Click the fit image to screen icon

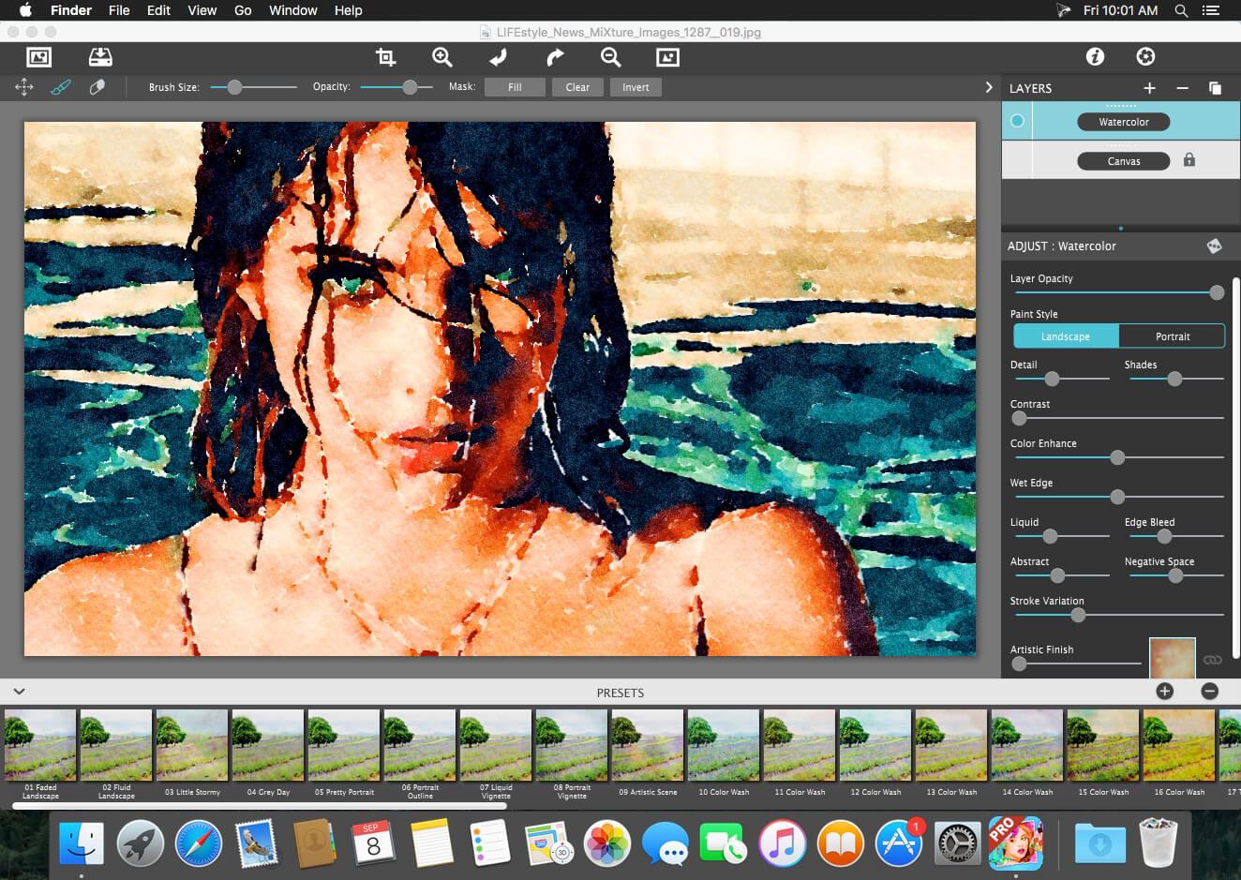tap(667, 57)
